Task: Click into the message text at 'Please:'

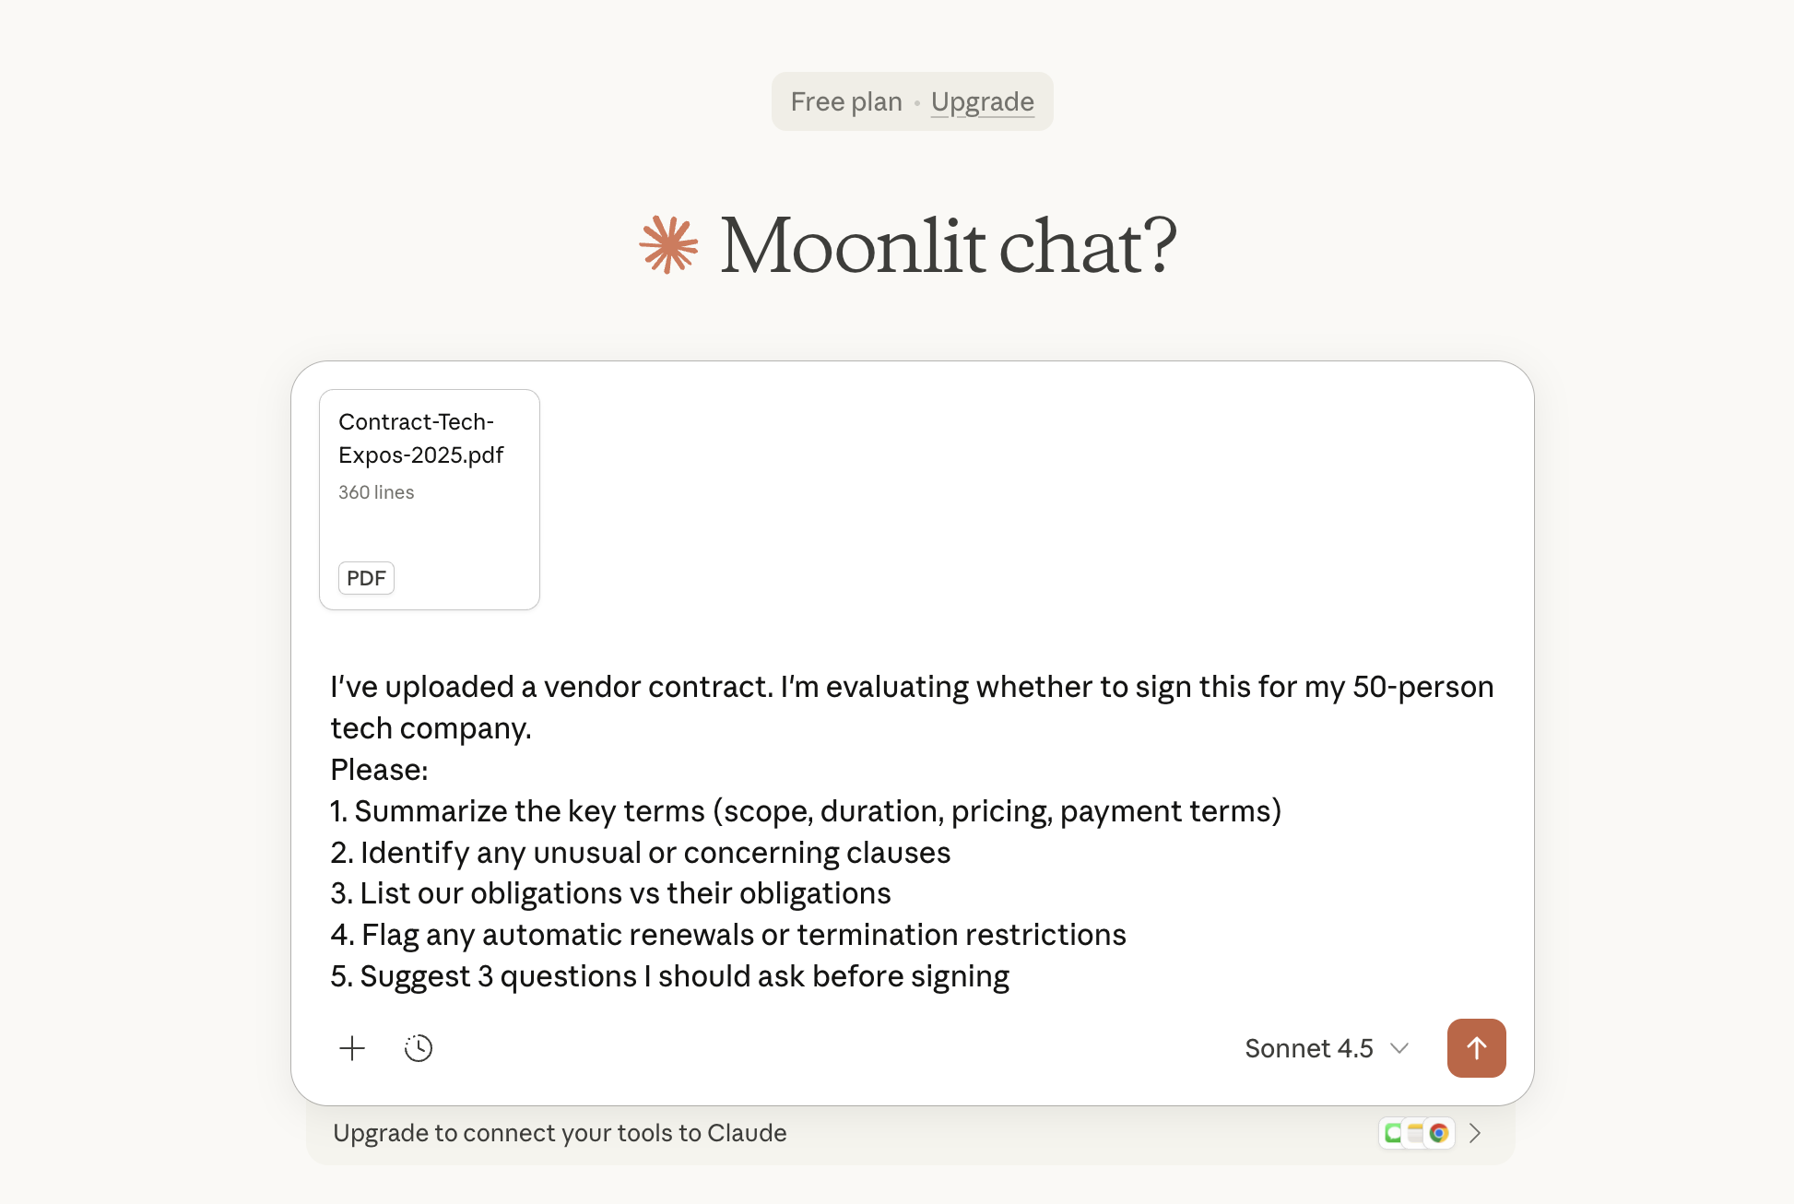Action: tap(380, 770)
